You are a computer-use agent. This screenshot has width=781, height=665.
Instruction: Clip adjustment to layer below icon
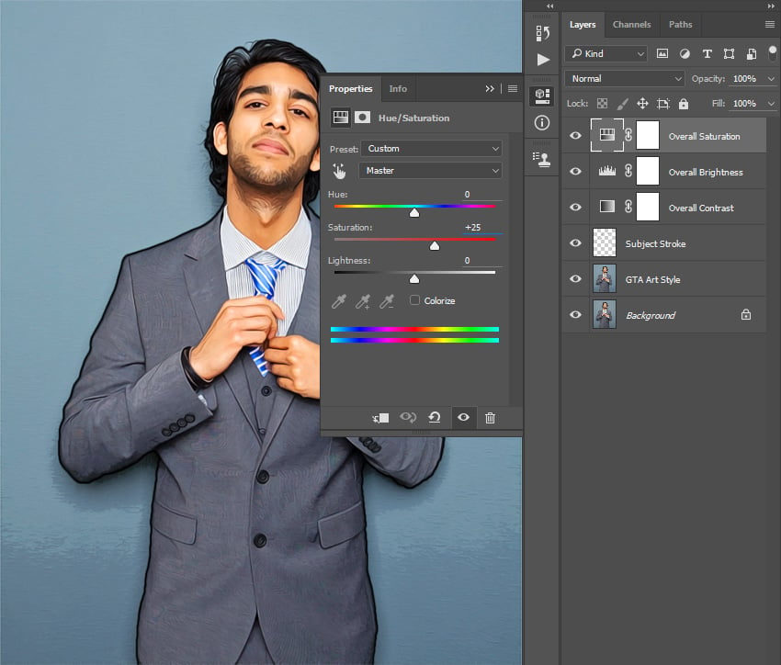[381, 418]
